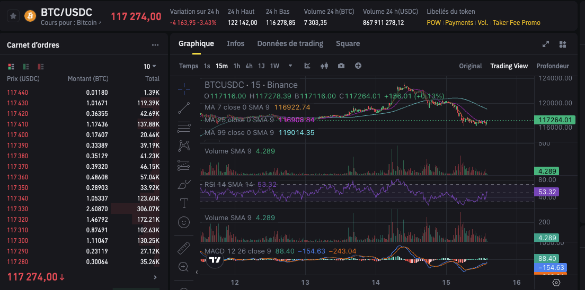Click the TradingView logo on chart
Screen dimensions: 585x290
(215, 260)
